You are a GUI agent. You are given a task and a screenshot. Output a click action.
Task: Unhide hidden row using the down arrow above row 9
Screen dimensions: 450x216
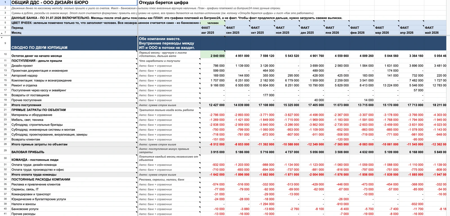tap(2, 37)
